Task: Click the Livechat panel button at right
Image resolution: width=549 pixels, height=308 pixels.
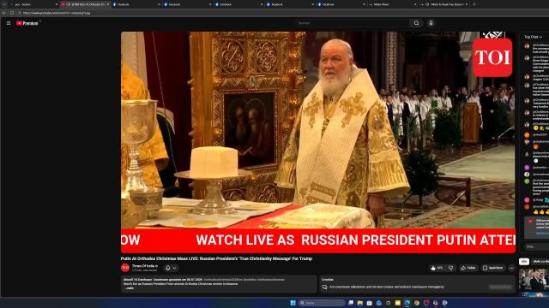Action: click(x=501, y=287)
